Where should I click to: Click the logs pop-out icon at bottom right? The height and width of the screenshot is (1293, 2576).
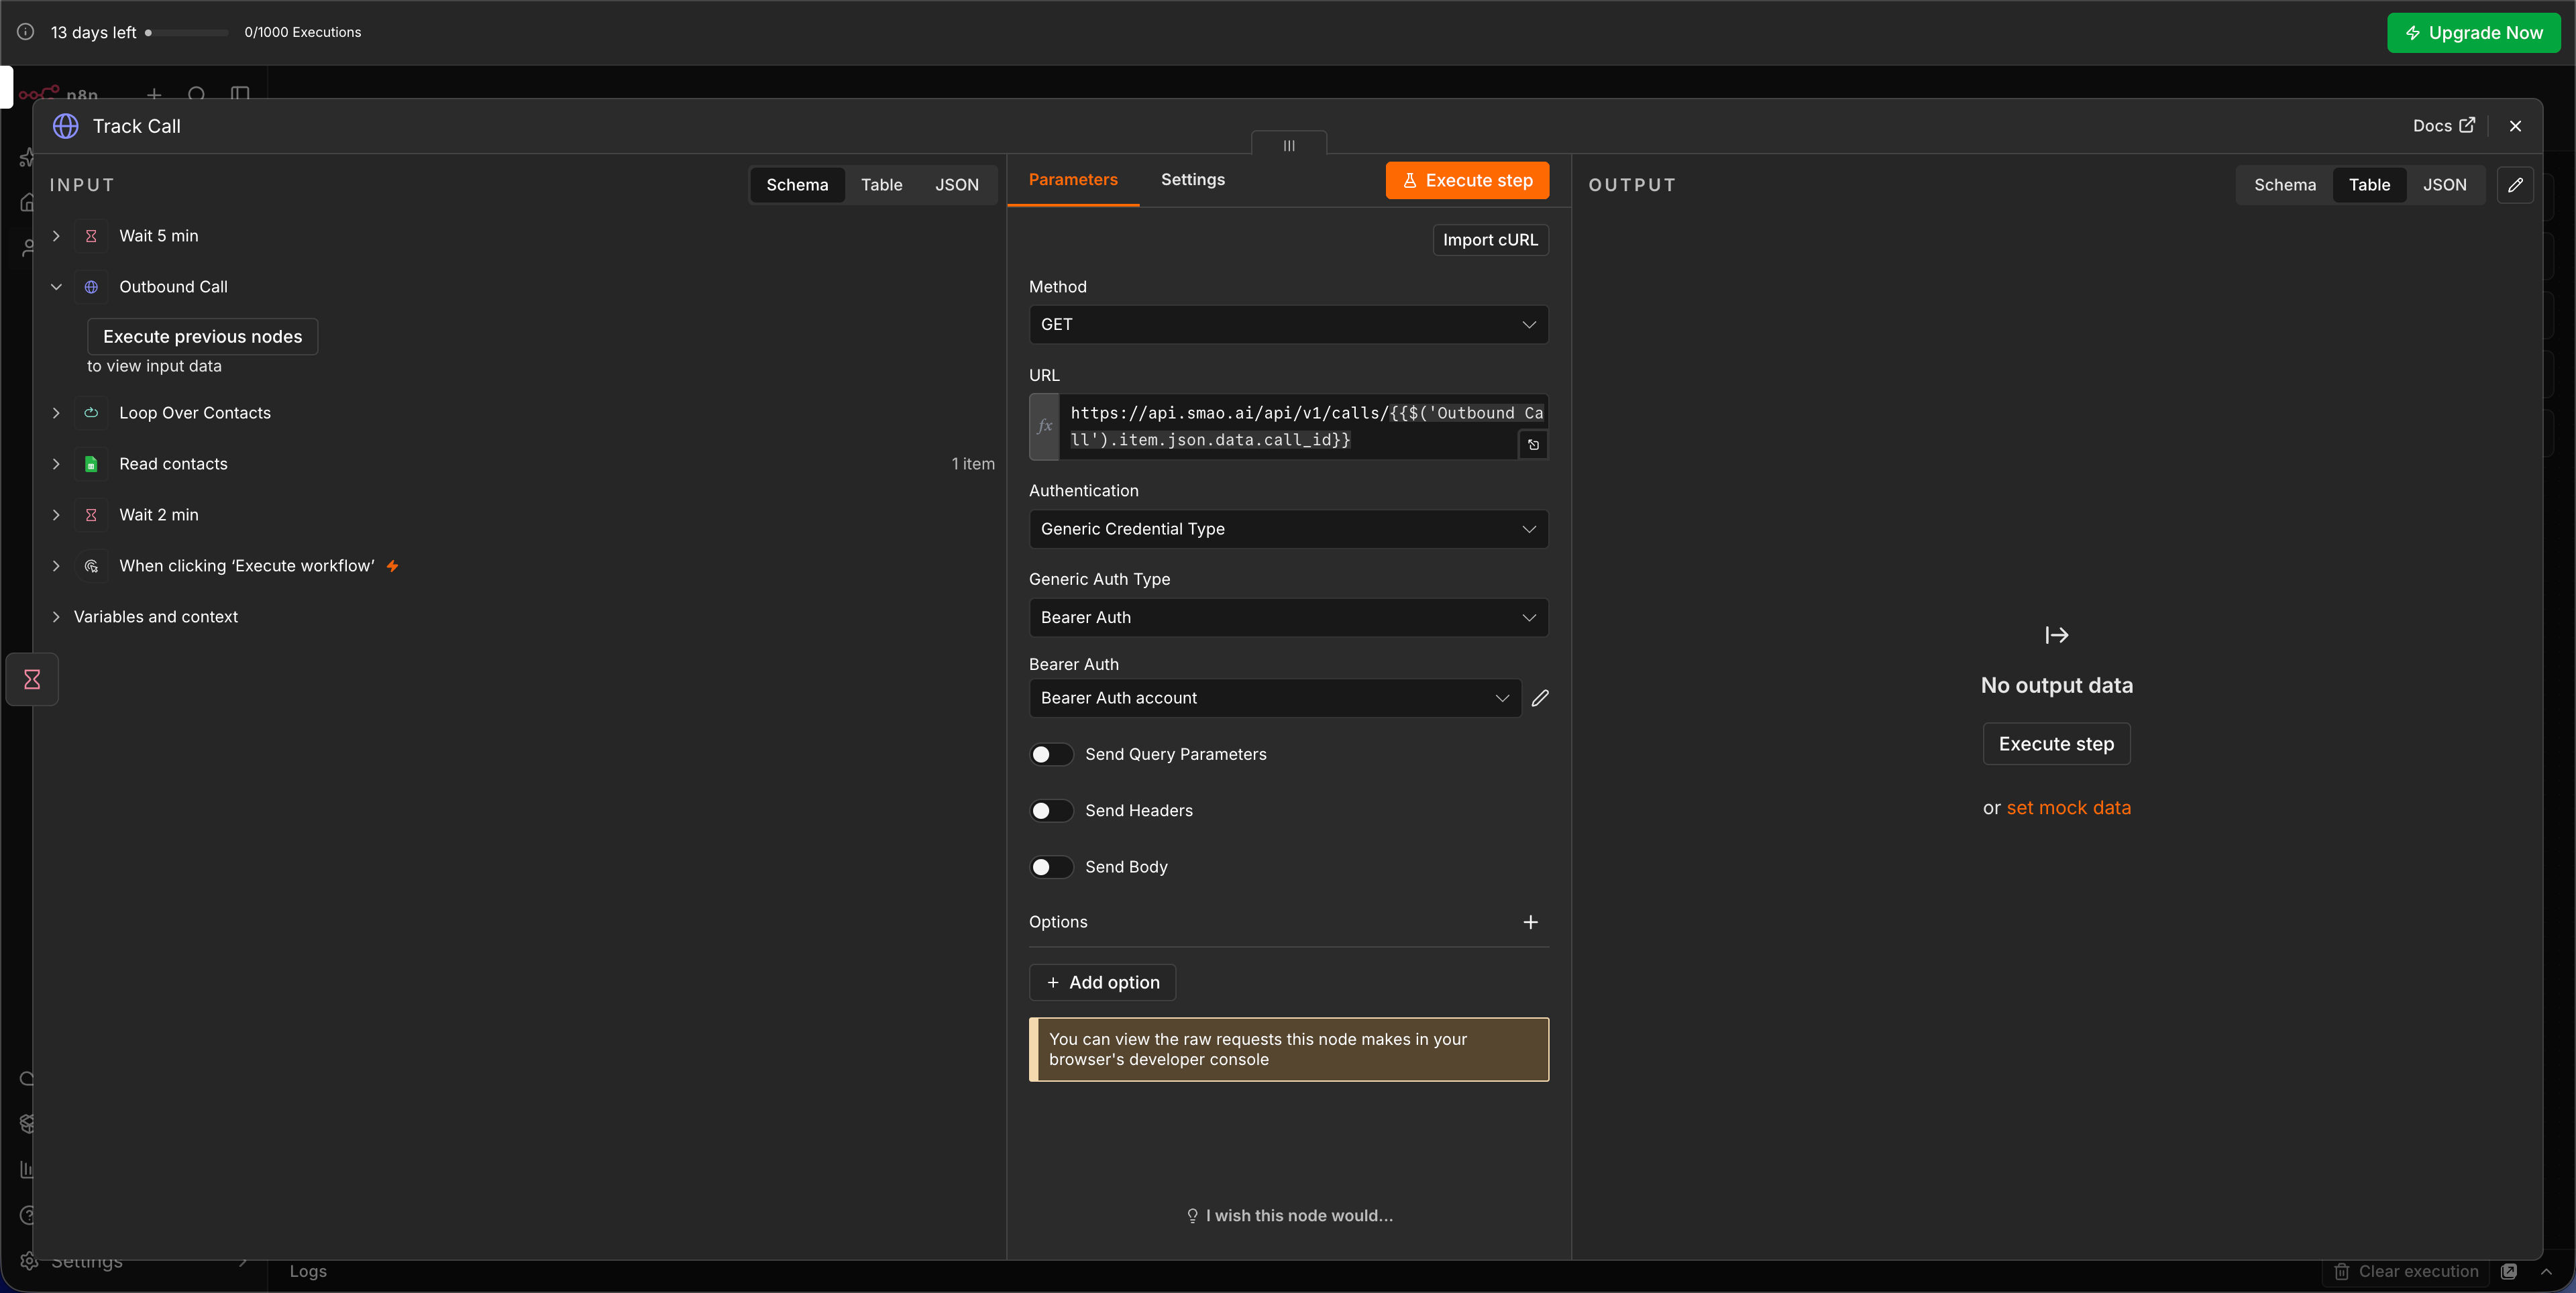[2509, 1271]
